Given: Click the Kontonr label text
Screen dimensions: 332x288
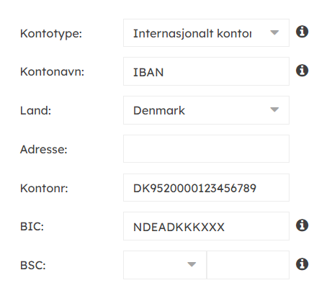Looking at the screenshot, I should point(44,189).
